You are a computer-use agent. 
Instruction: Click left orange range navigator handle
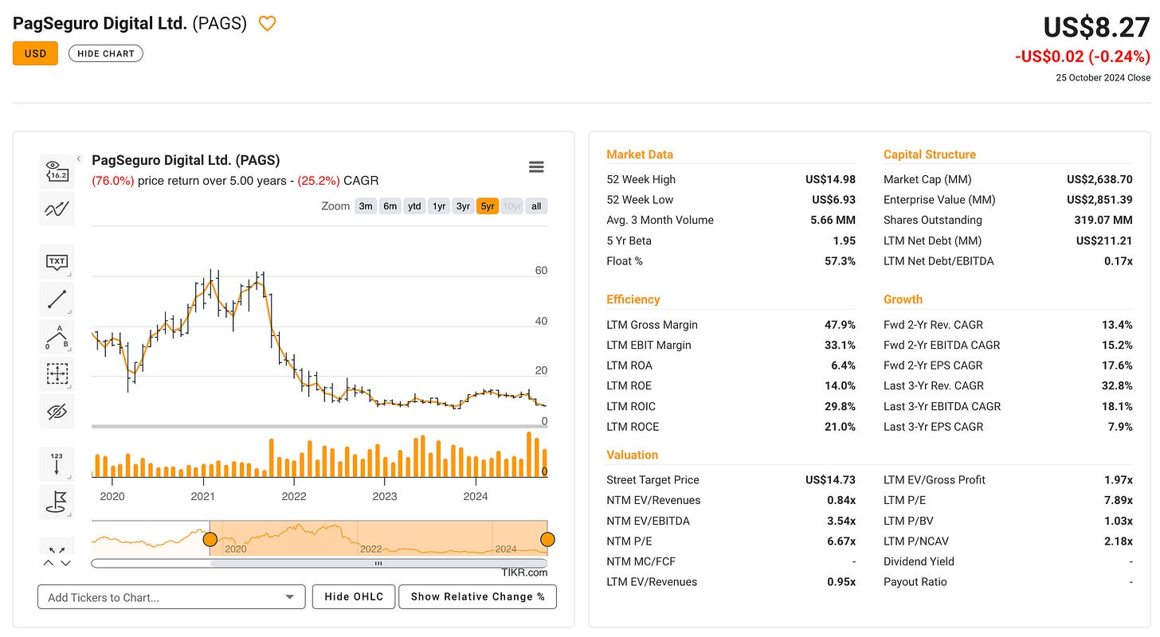point(210,539)
